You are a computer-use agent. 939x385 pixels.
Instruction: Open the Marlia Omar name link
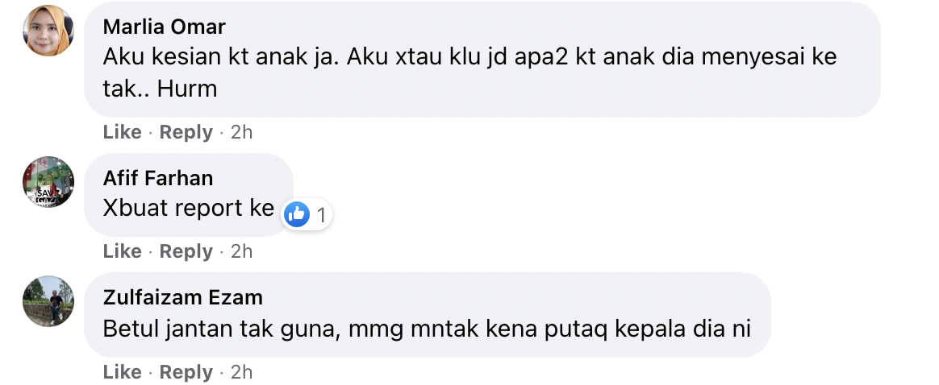165,27
